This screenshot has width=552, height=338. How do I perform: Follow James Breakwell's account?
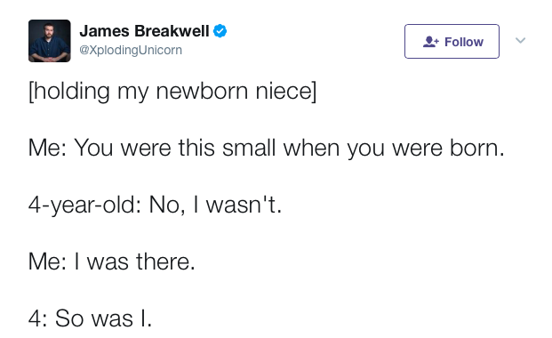452,41
